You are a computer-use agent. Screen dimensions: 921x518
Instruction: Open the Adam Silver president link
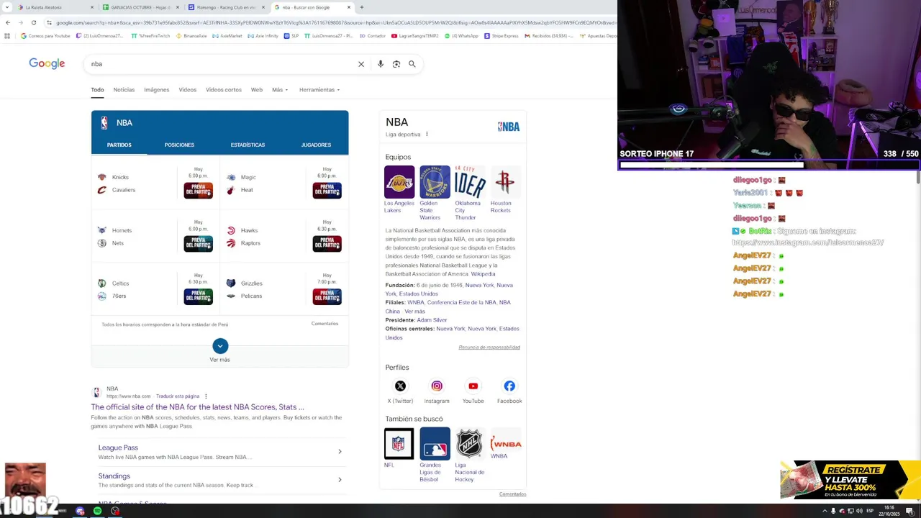pos(432,320)
